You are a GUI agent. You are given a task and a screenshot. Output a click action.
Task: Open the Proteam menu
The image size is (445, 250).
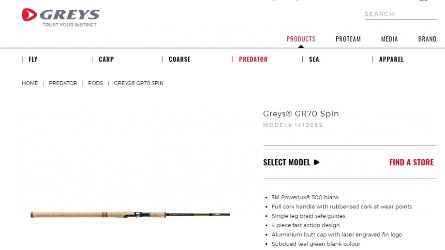(x=348, y=39)
